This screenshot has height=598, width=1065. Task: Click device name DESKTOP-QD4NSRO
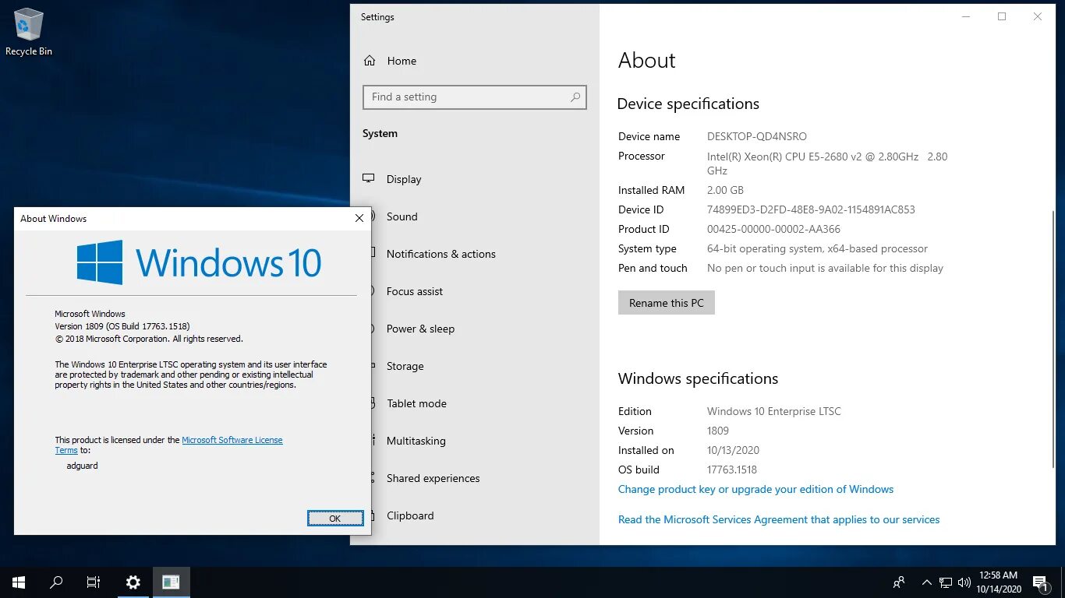(757, 136)
